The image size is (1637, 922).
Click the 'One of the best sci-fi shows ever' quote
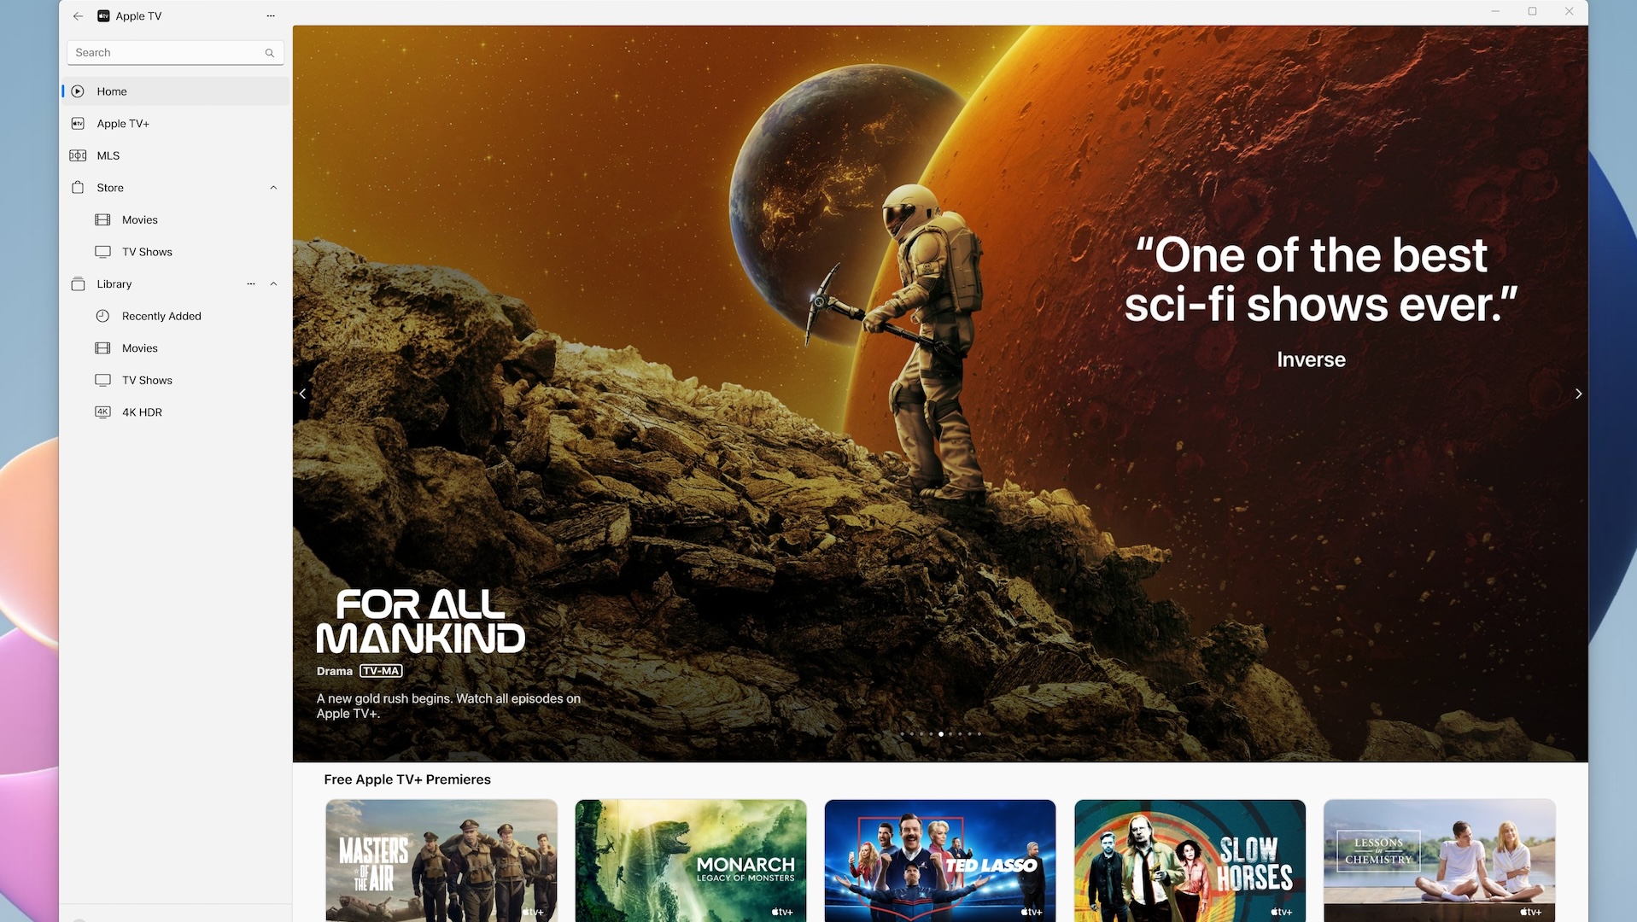tap(1320, 280)
